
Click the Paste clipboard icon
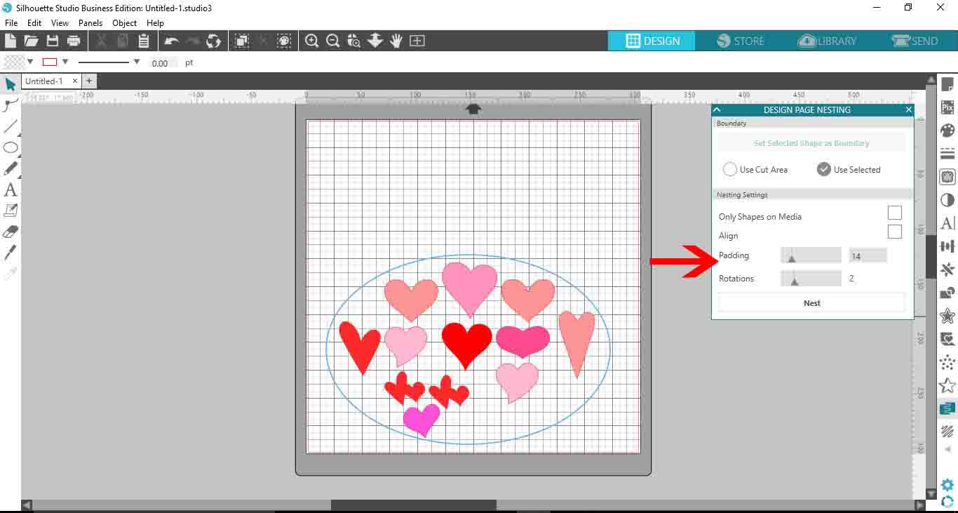tap(144, 41)
